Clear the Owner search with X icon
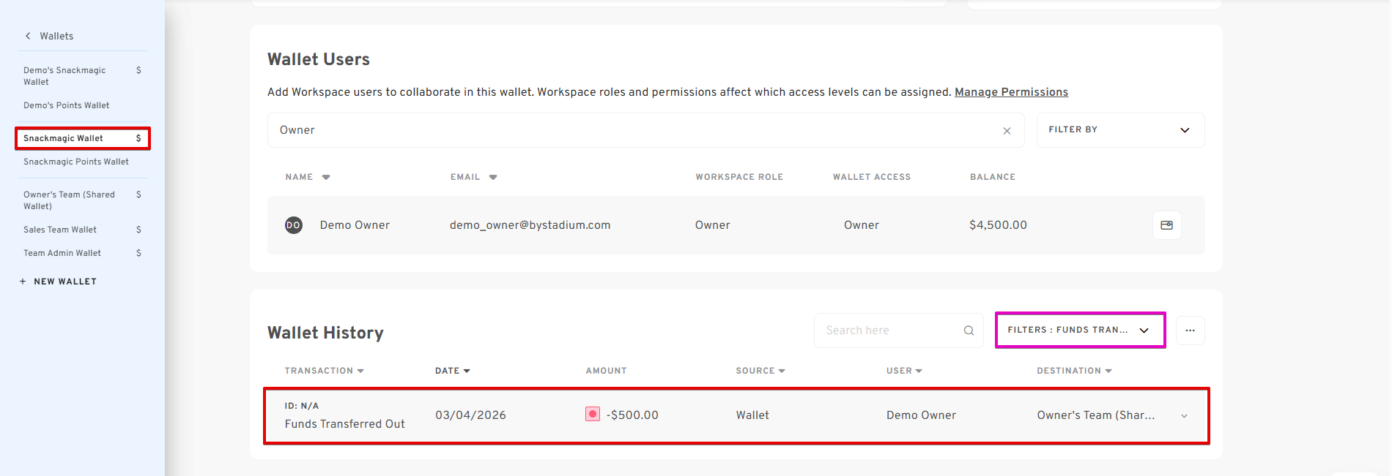The height and width of the screenshot is (476, 1392). [x=1007, y=131]
